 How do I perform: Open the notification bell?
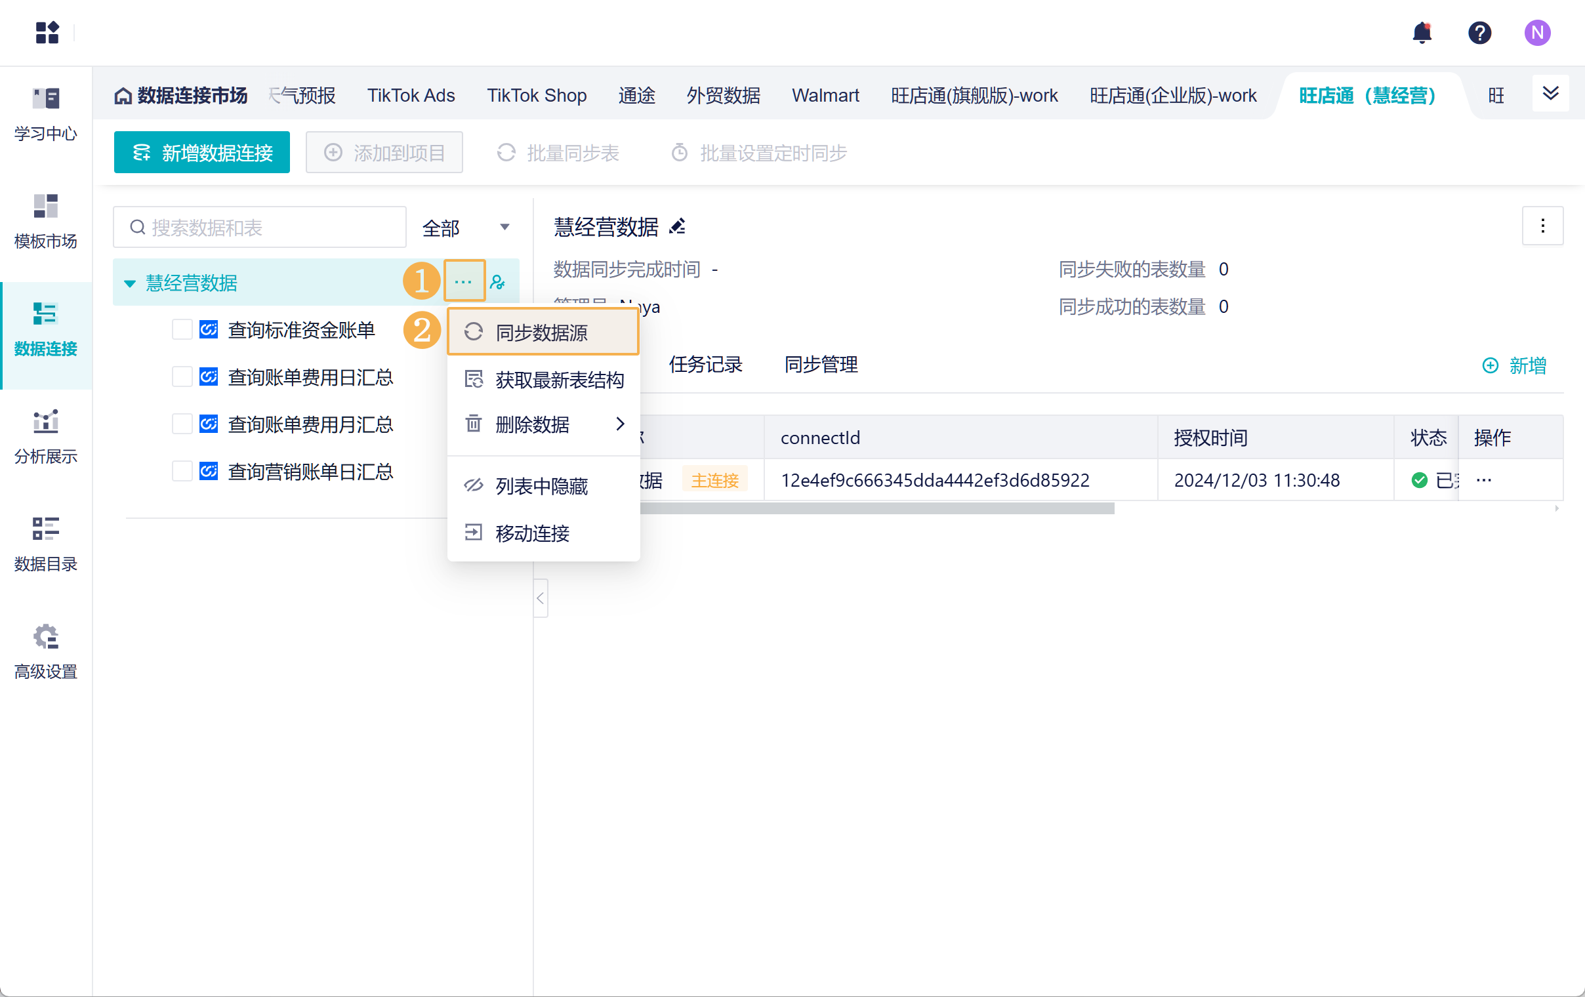1421,33
